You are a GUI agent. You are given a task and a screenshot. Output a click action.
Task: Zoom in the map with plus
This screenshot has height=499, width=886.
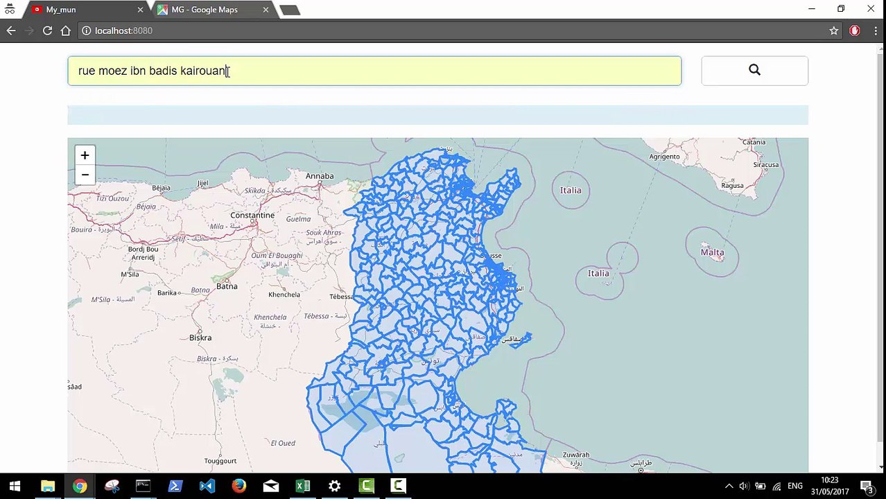[x=85, y=155]
